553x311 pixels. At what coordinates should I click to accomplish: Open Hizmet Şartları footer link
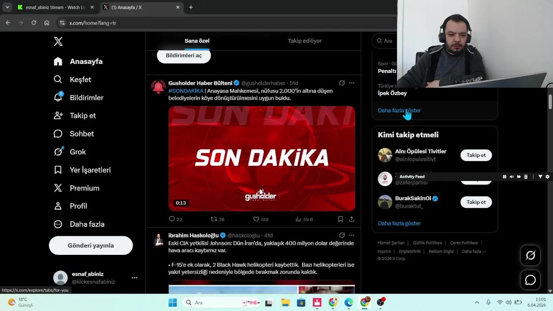click(391, 243)
